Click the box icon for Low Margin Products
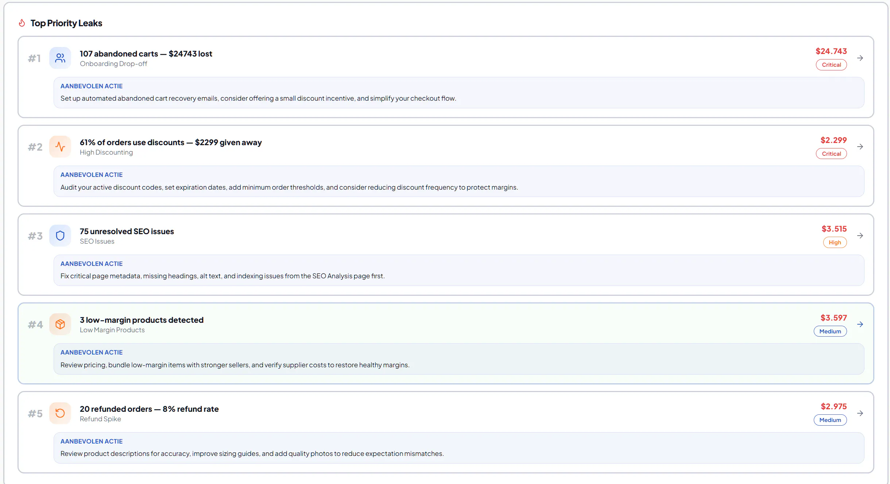 (x=60, y=324)
